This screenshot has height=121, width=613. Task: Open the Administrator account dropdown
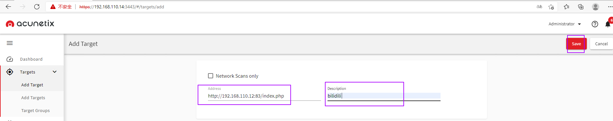(x=565, y=24)
